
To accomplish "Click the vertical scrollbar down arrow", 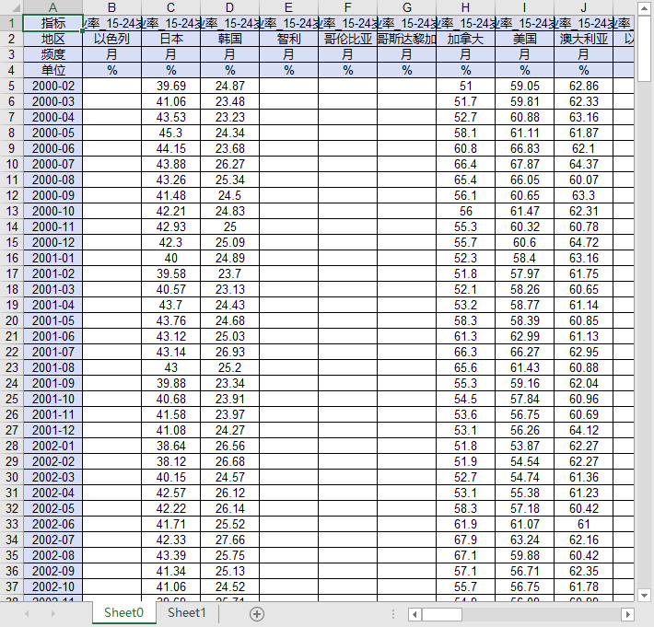I will (645, 595).
